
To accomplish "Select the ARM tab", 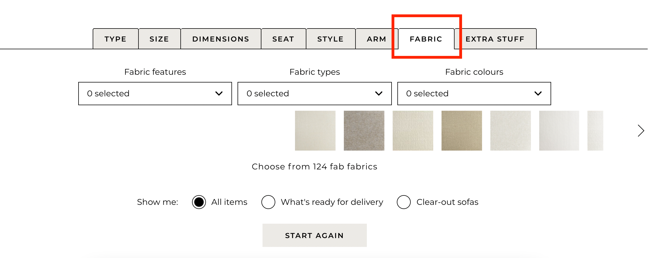I will [x=377, y=39].
